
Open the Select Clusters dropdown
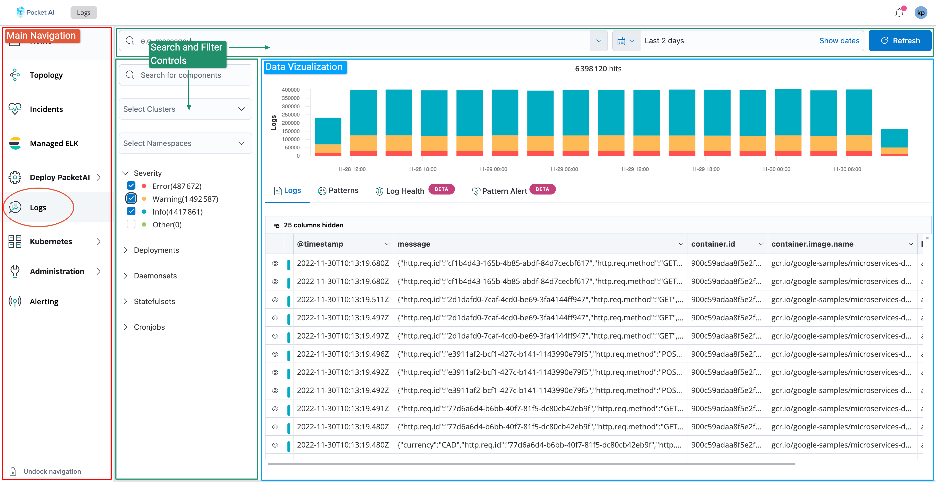point(185,109)
